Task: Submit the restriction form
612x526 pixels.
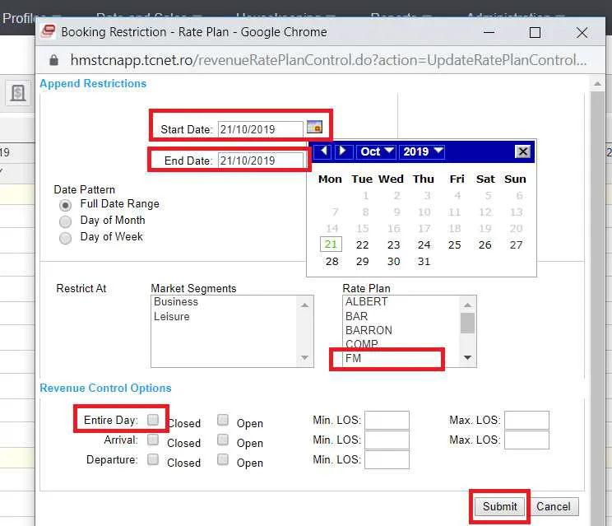Action: coord(499,506)
